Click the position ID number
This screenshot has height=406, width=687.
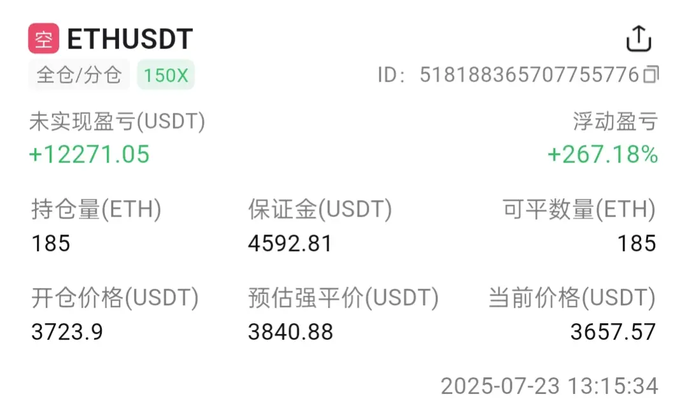(x=530, y=75)
